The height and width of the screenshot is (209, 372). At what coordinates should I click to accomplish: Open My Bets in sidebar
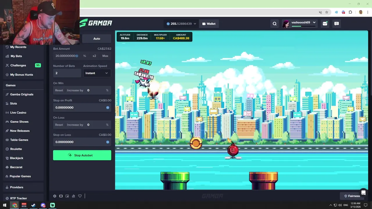(x=16, y=56)
